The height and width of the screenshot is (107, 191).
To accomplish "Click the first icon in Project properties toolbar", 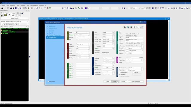I will pos(125,27).
